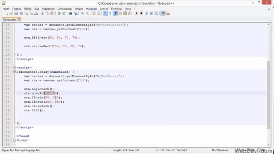
Task: Click the 'ctx.fill();' code line
Action: pyautogui.click(x=34, y=110)
